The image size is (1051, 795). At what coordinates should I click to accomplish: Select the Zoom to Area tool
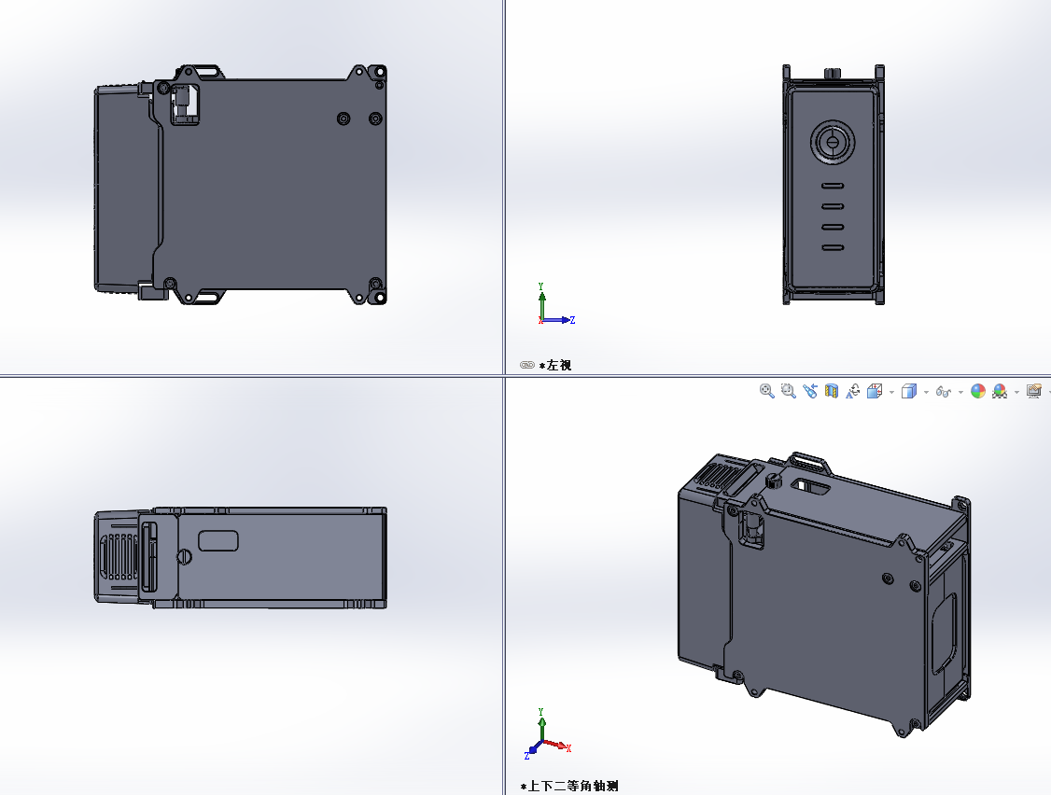788,391
